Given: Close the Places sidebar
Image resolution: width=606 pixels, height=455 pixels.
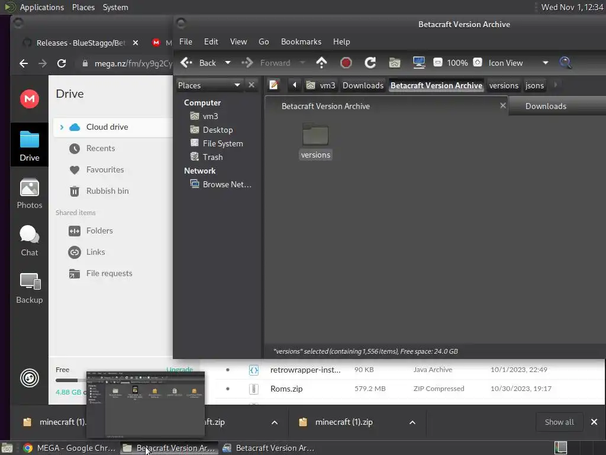Looking at the screenshot, I should [252, 85].
